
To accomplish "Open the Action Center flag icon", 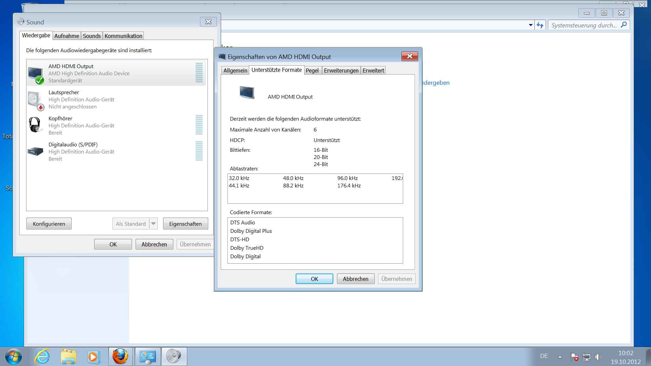I will pos(574,357).
